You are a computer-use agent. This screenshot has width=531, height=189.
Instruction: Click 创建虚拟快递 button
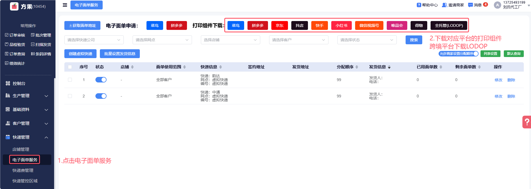tap(80, 54)
